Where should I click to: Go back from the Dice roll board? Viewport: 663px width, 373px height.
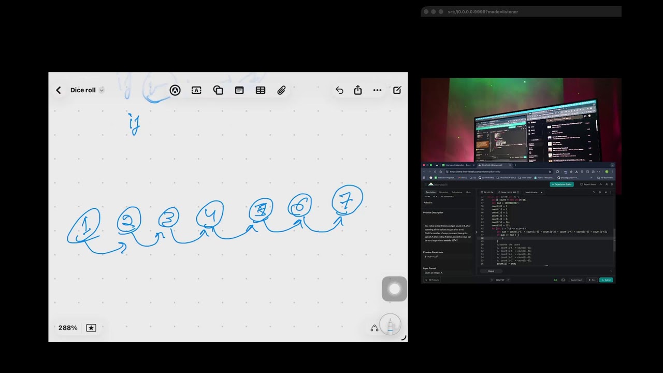59,90
